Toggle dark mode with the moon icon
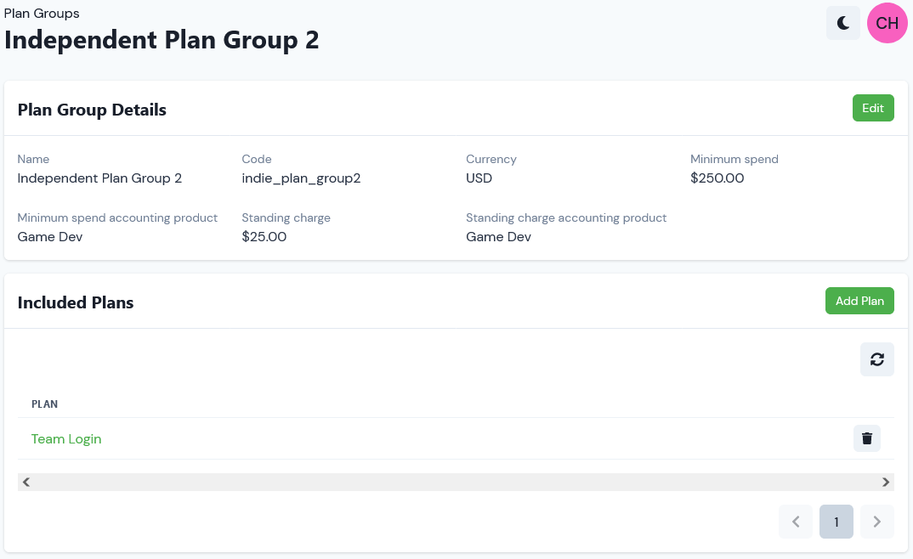 click(x=843, y=23)
